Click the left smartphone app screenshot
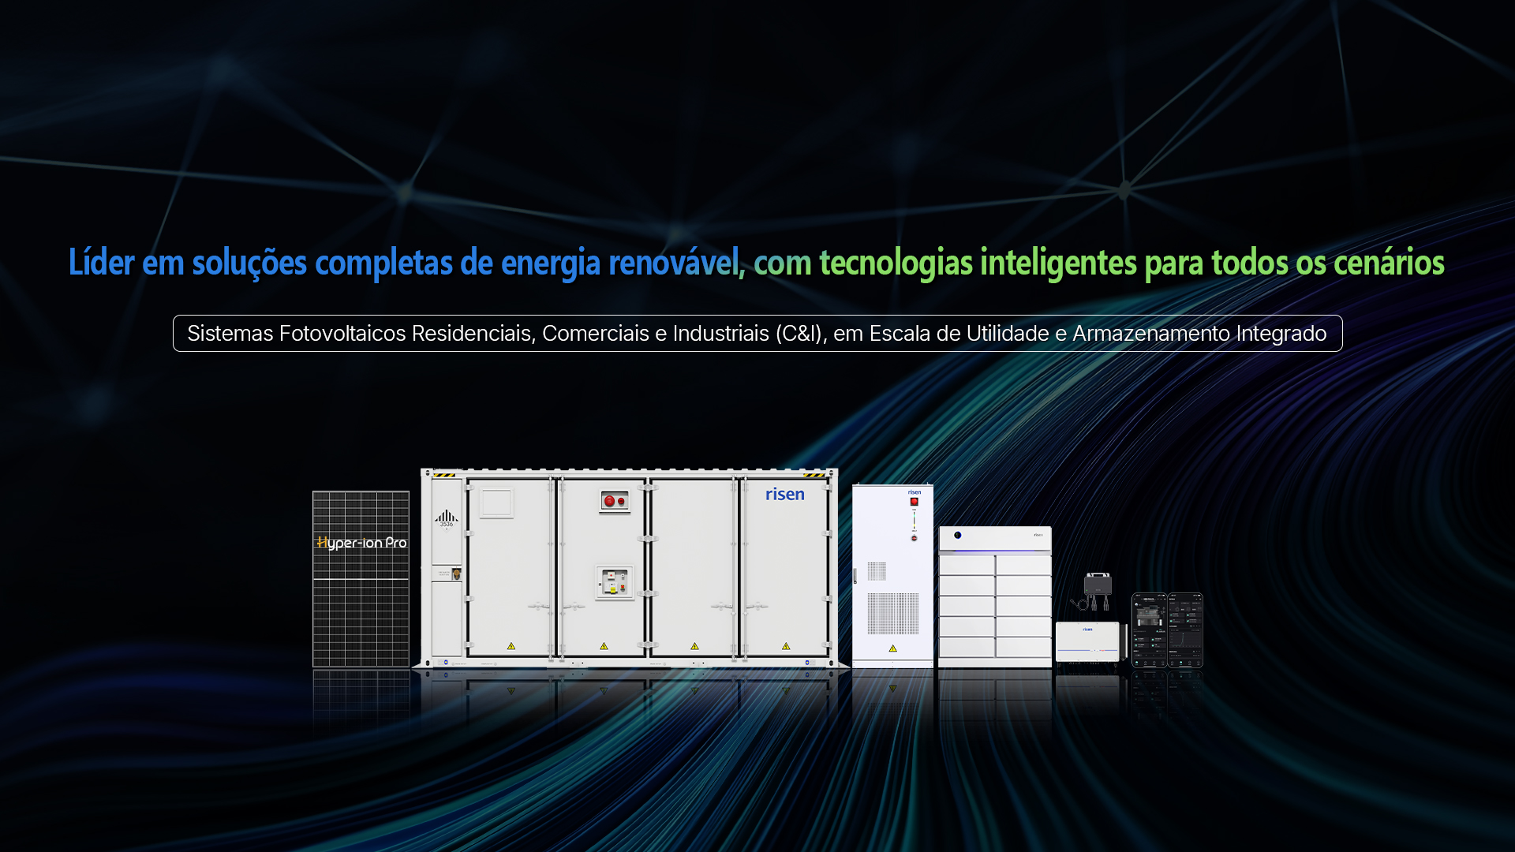 click(1149, 630)
